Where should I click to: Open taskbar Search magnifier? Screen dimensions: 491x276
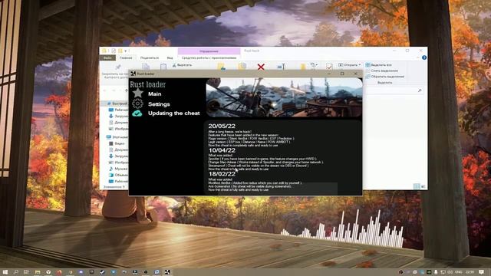click(x=15, y=272)
